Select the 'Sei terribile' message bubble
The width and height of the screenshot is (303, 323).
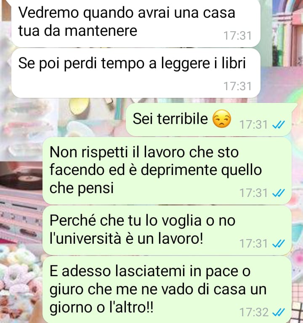[209, 120]
